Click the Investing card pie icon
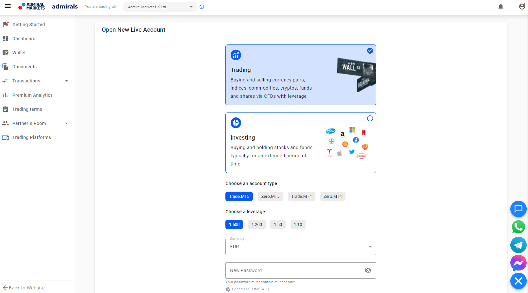 pyautogui.click(x=236, y=123)
